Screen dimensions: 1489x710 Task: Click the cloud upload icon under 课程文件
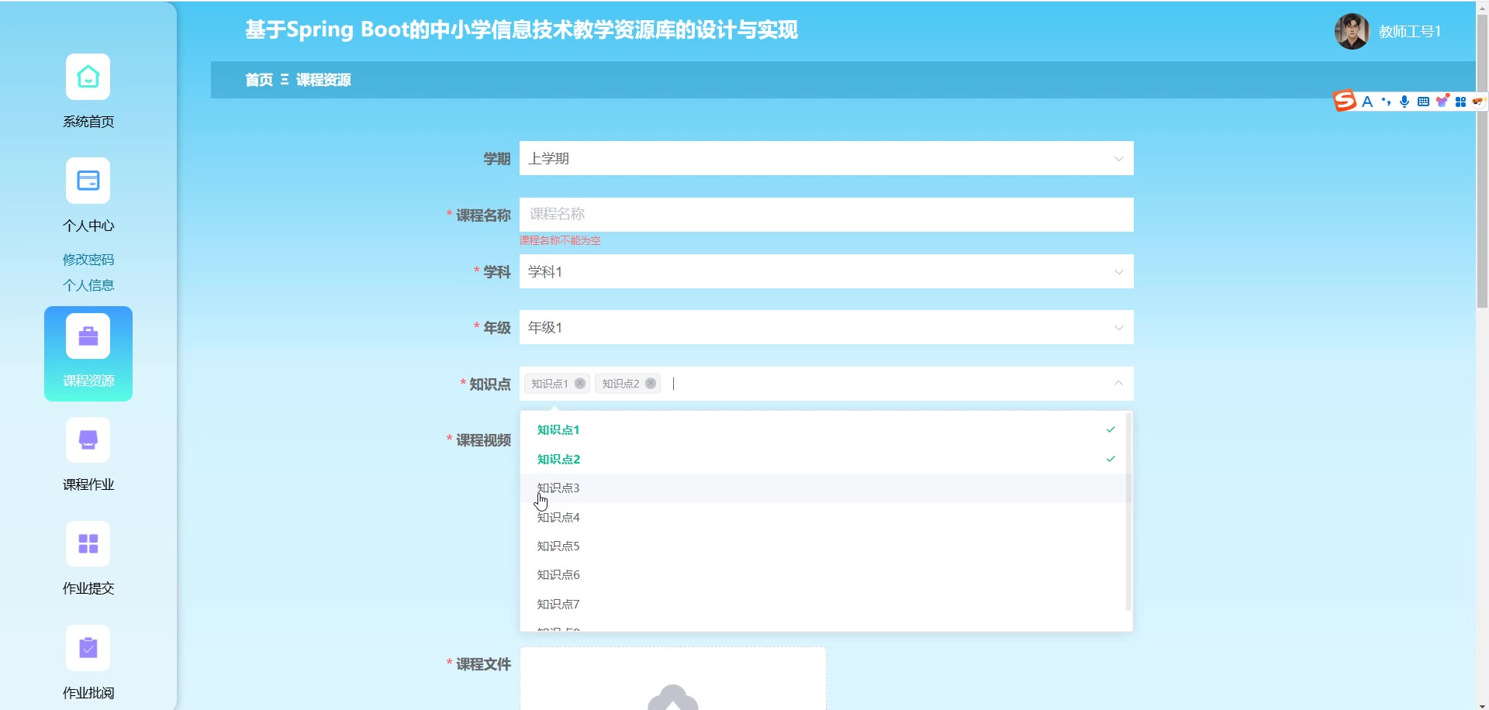point(673,697)
